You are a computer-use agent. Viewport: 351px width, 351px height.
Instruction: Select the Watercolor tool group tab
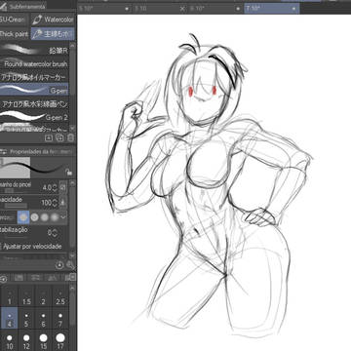tap(53, 19)
